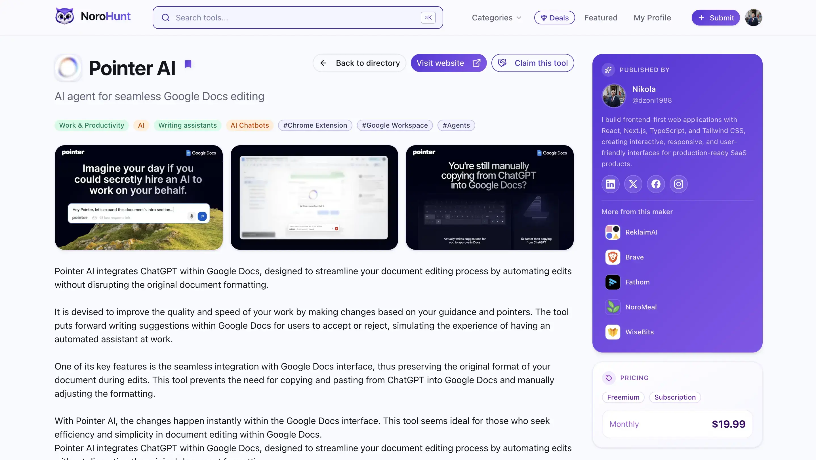
Task: Click the ReklaimAI app icon
Action: (613, 232)
